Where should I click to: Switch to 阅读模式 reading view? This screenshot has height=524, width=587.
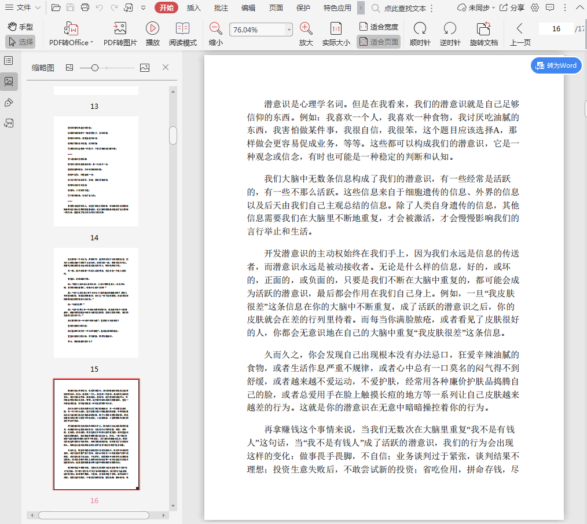pyautogui.click(x=183, y=28)
